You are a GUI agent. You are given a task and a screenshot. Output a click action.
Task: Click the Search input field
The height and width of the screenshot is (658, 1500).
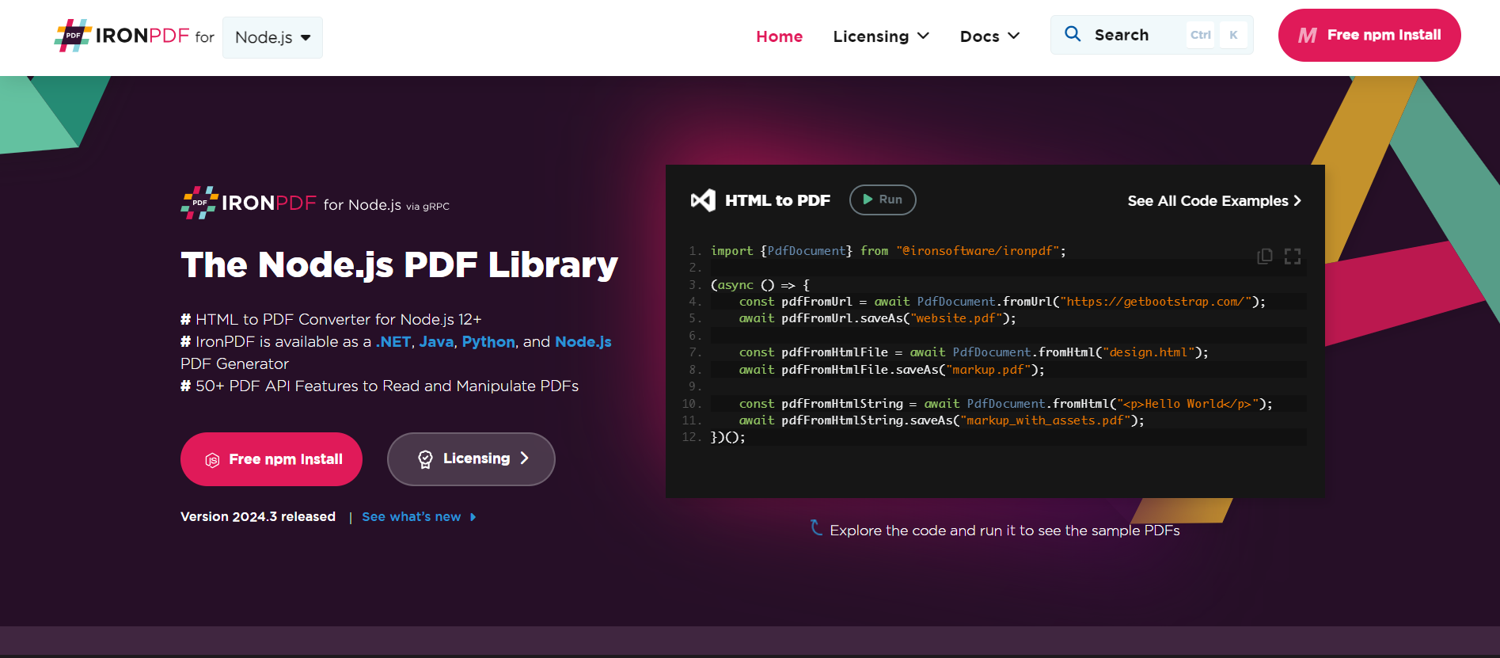click(1152, 35)
